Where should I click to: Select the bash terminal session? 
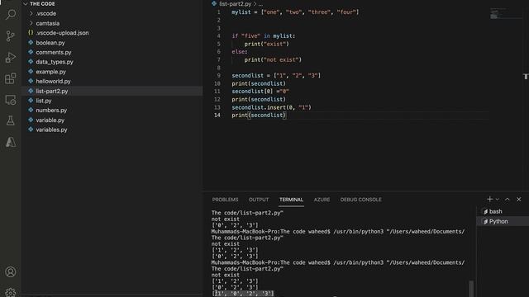503,211
